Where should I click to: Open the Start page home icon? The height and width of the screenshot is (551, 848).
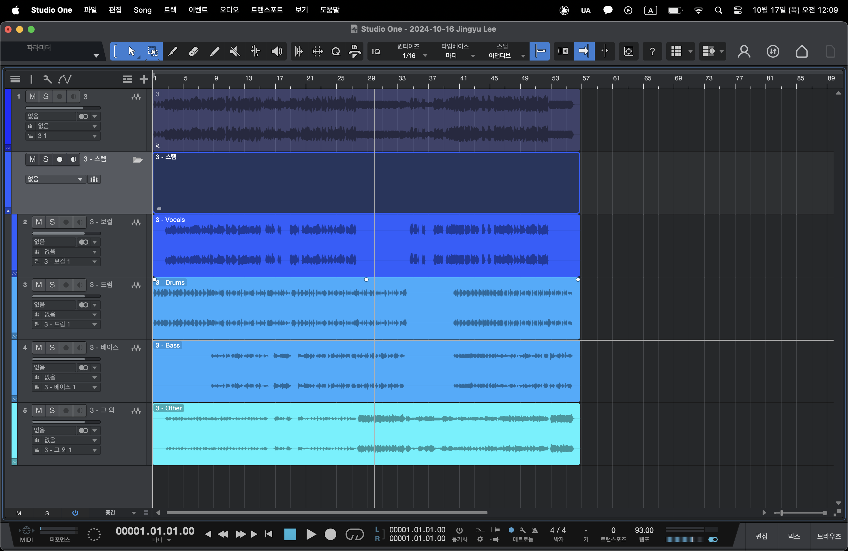pyautogui.click(x=802, y=52)
